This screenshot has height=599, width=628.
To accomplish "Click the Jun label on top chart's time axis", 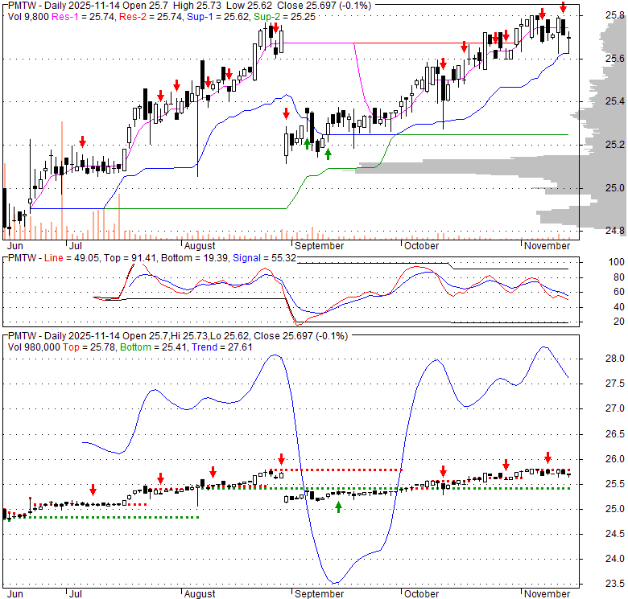I will pos(15,246).
